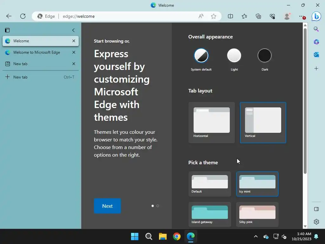
Task: Close the Welcome to Microsoft Edge tab
Action: (x=74, y=52)
